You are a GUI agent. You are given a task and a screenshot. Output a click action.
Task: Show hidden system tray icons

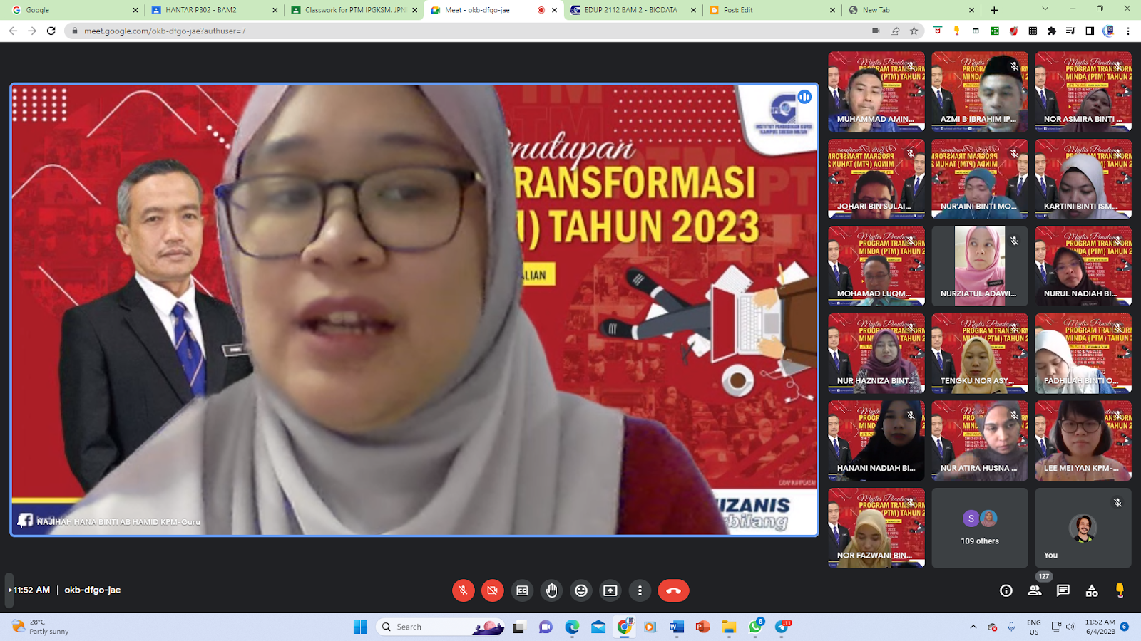click(x=973, y=627)
